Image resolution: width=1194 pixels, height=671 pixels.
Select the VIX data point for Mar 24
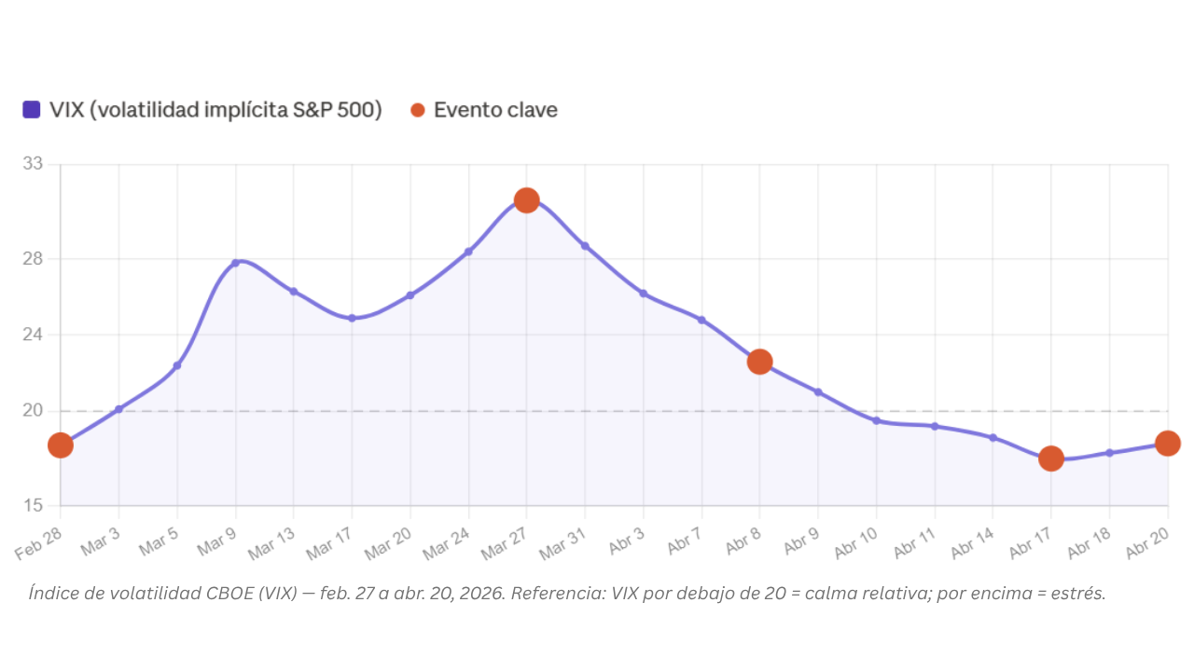468,252
